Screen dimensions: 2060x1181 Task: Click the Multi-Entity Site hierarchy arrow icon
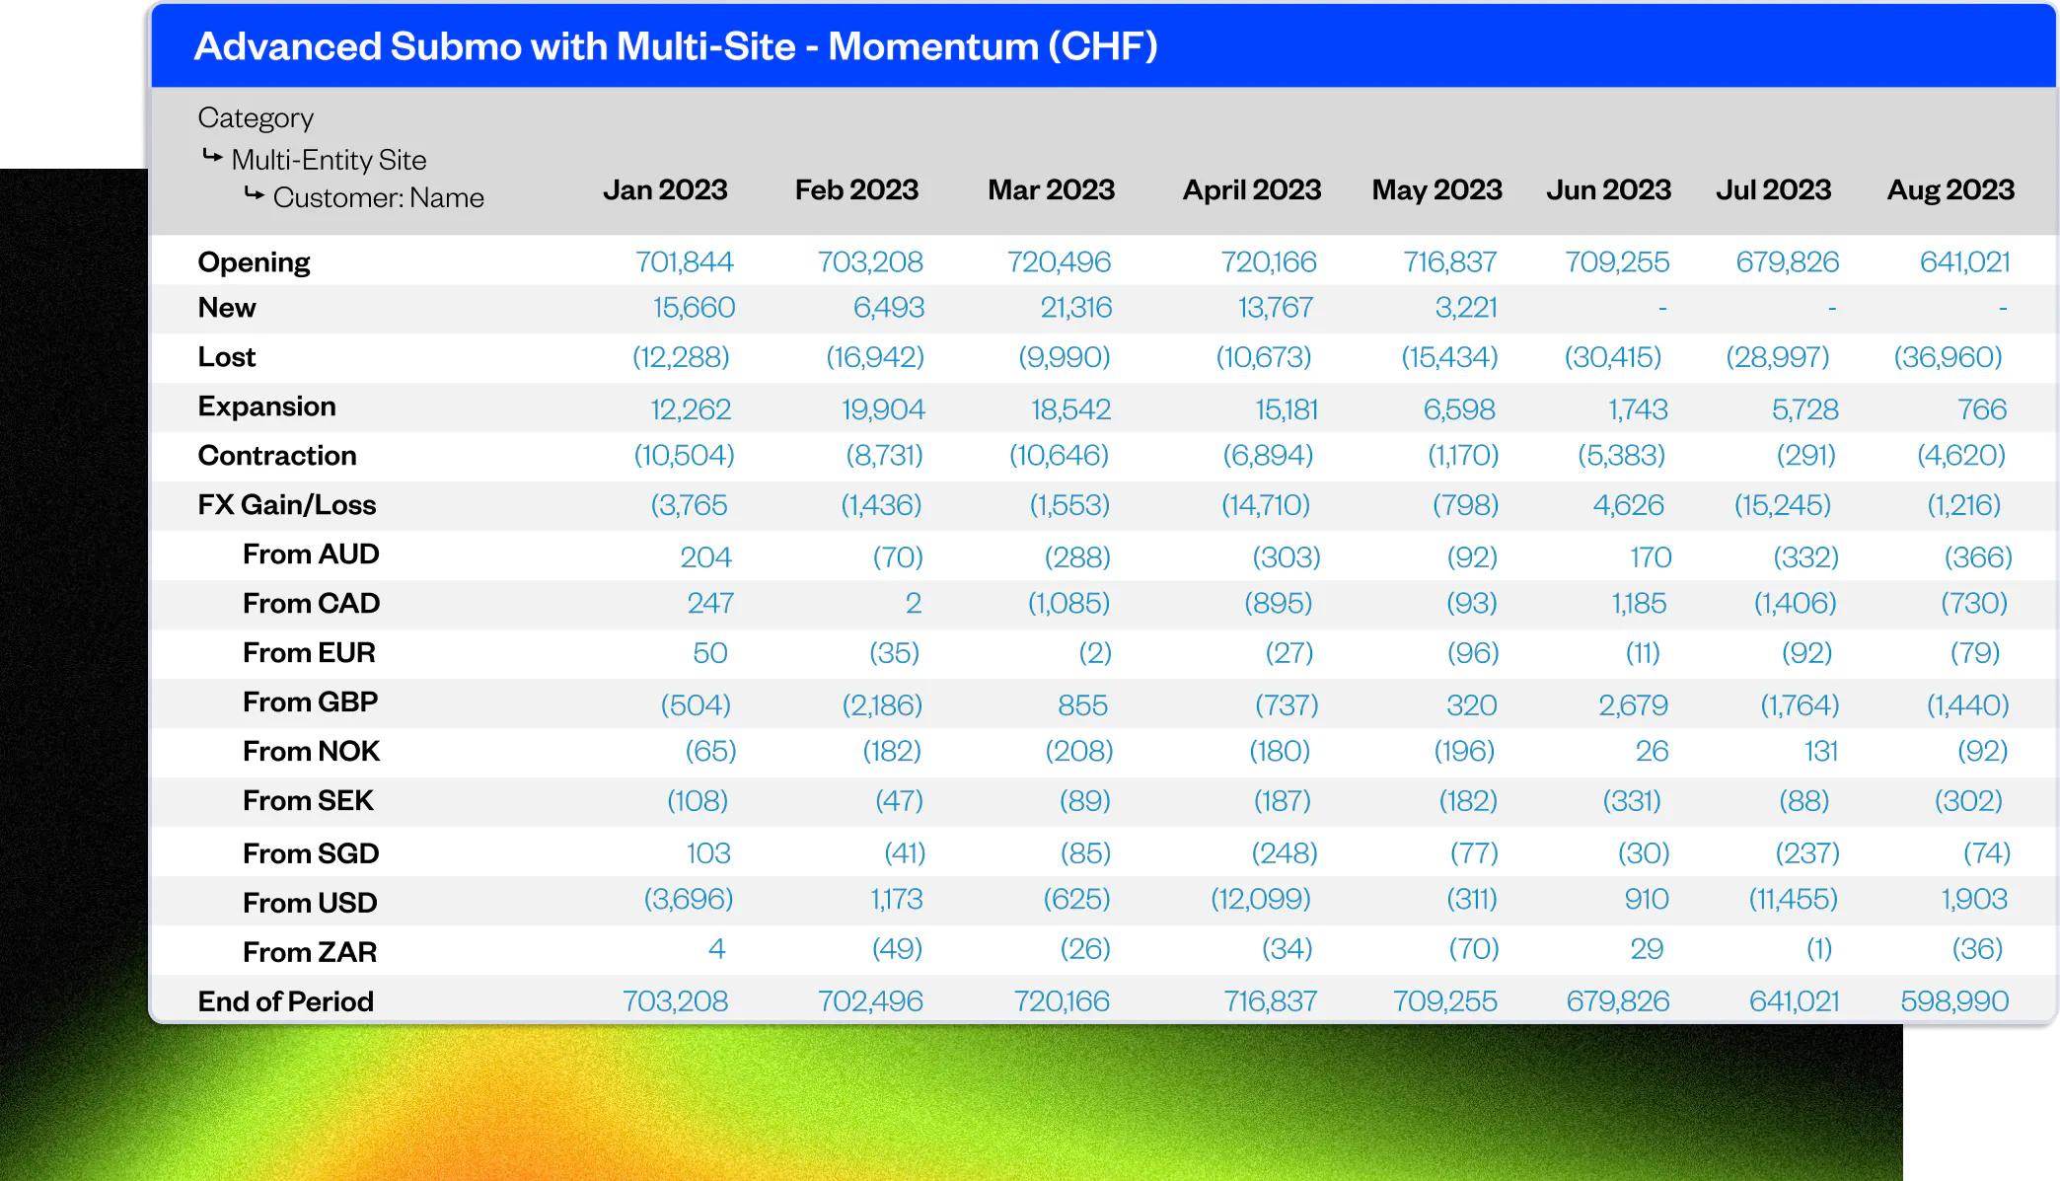pyautogui.click(x=212, y=156)
